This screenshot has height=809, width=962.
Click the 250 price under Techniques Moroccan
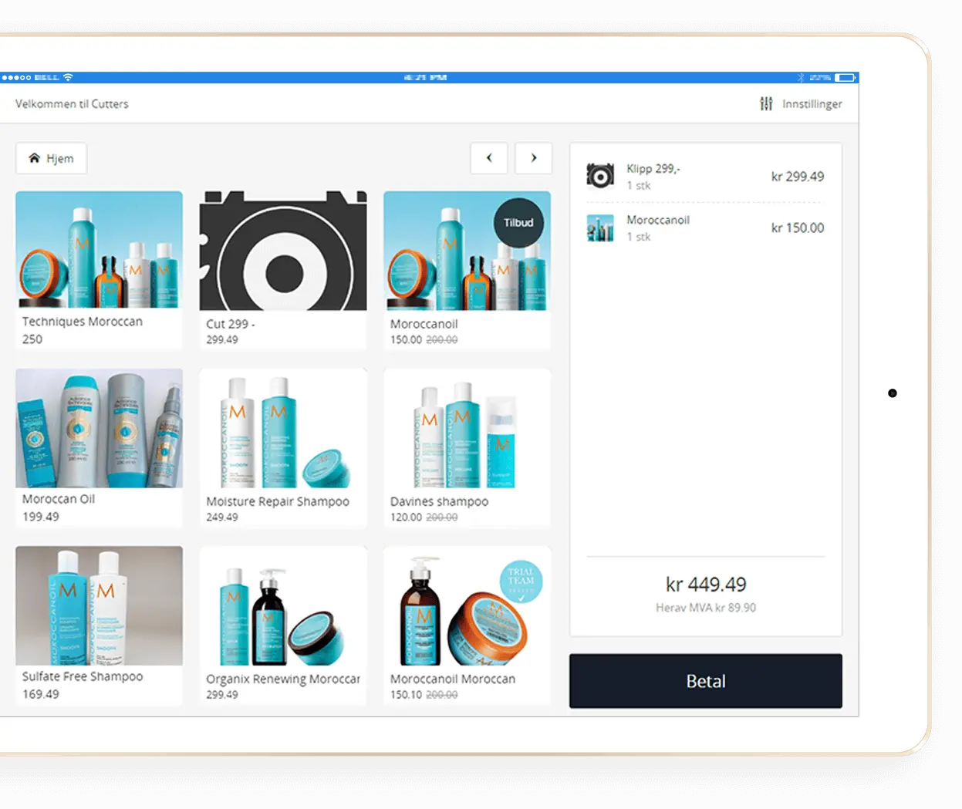[x=32, y=339]
